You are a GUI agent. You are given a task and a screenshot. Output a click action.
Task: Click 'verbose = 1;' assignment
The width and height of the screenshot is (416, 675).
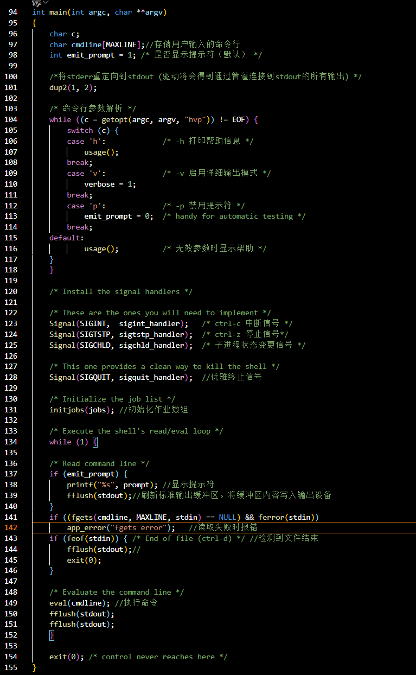[110, 184]
